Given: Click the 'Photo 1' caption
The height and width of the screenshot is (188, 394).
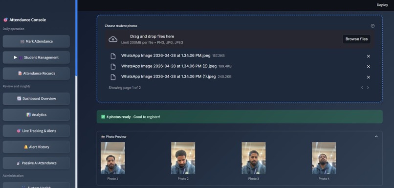Looking at the screenshot, I should (112, 179).
